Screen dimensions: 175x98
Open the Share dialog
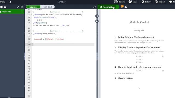(133, 2)
